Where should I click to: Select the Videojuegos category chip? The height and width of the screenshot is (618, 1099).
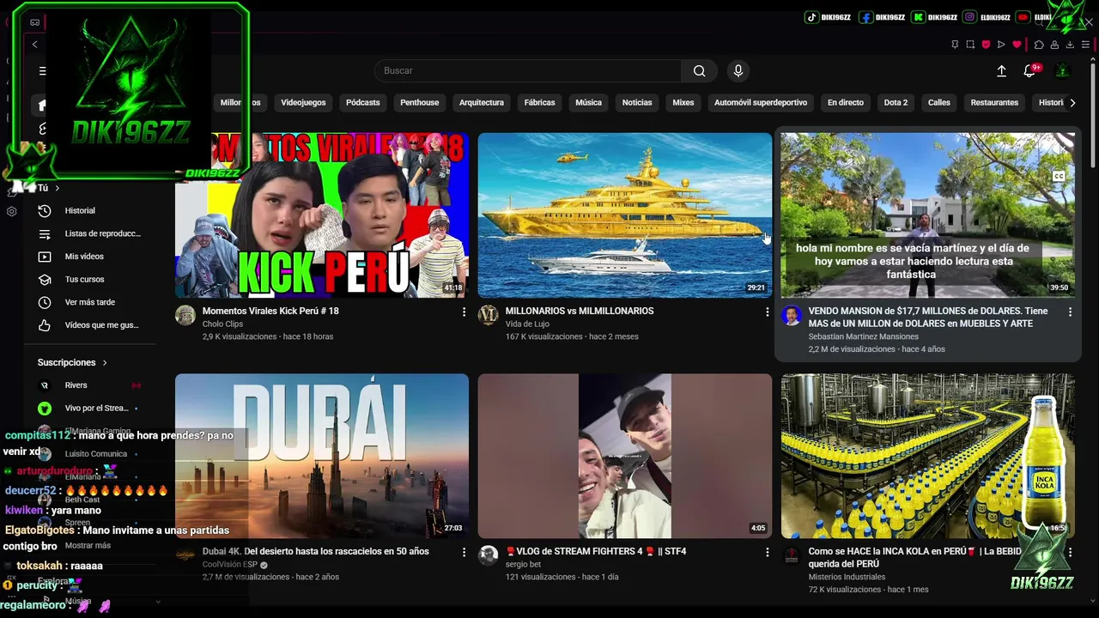point(303,103)
